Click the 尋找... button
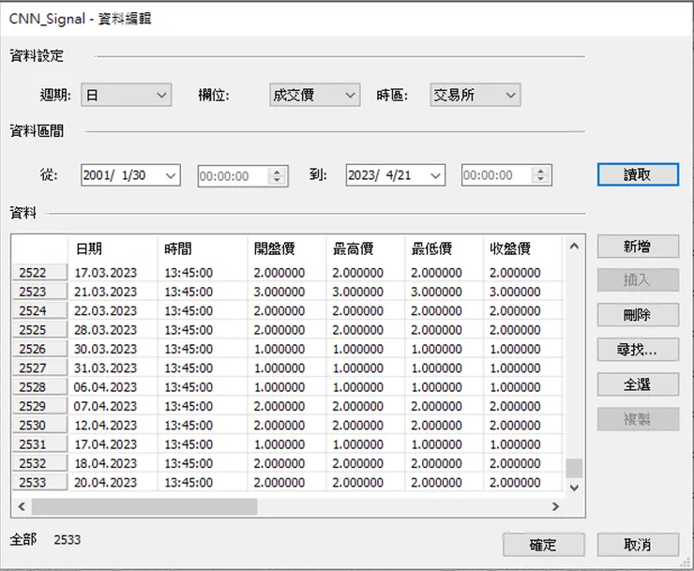The image size is (694, 571). (638, 350)
